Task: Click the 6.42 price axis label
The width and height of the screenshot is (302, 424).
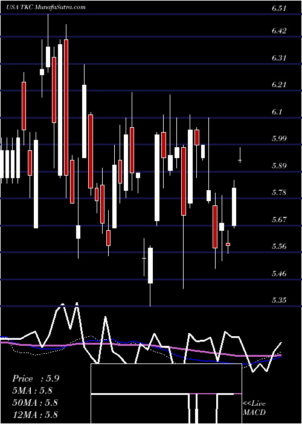Action: [279, 30]
